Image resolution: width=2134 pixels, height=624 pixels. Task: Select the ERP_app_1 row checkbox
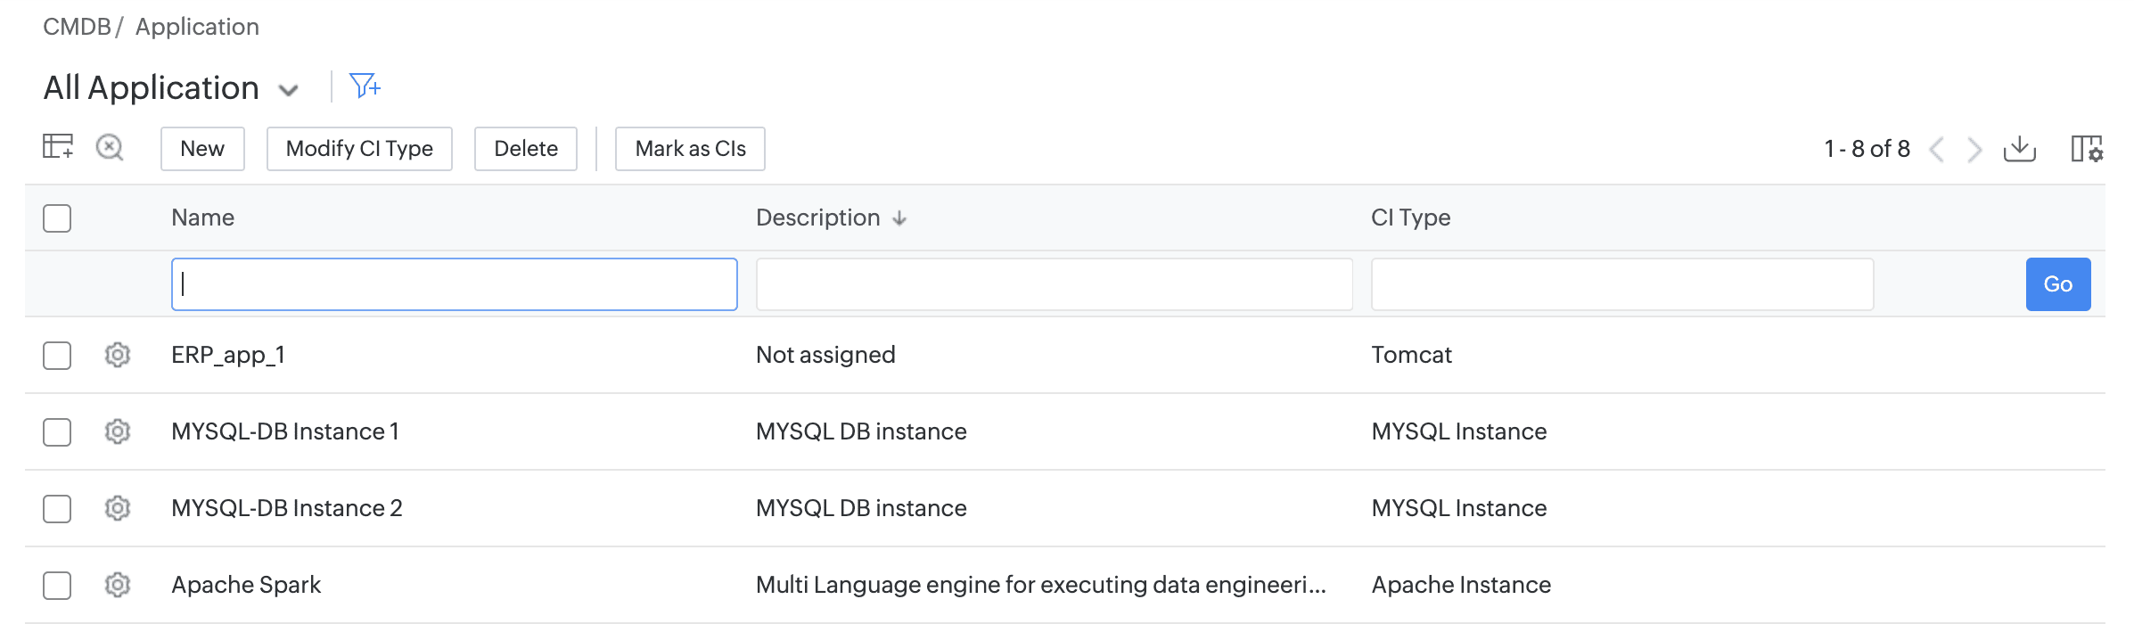coord(57,355)
